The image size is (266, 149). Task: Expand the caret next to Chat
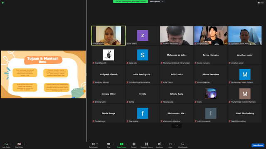click(113, 144)
